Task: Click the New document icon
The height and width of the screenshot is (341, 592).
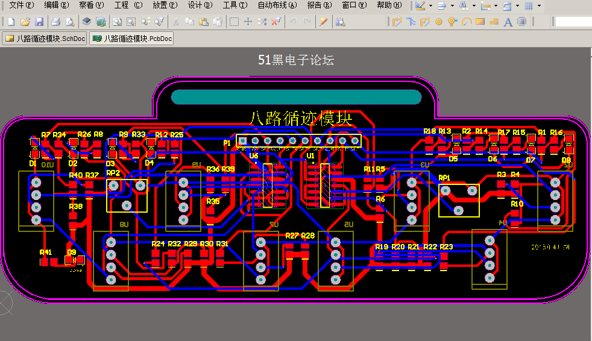Action: 11,22
